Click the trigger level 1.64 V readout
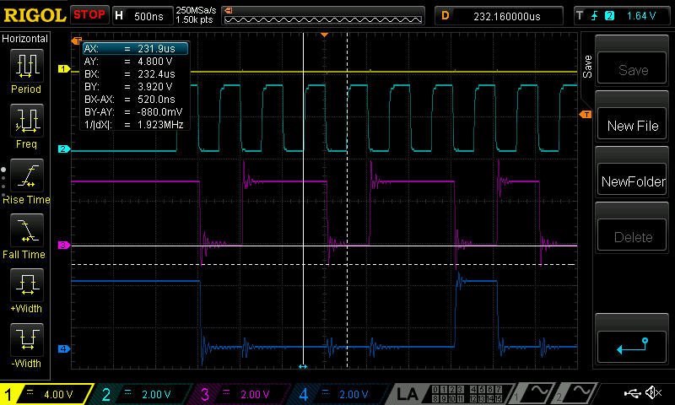 click(641, 16)
